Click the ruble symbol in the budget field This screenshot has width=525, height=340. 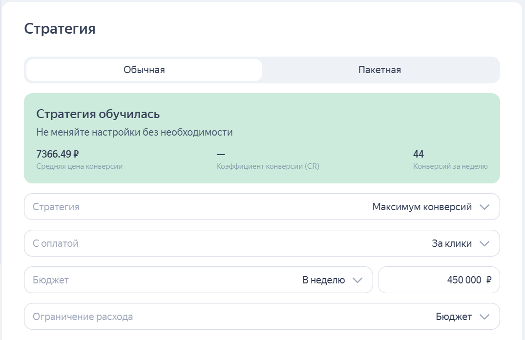pyautogui.click(x=489, y=280)
